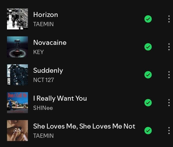Toggle checkmark for She Loves Me, She Loves Me Not
The image size is (173, 147).
pyautogui.click(x=148, y=131)
